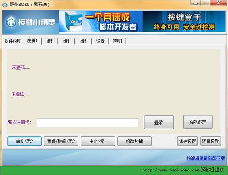The height and width of the screenshot is (175, 228).
Task: Switch to the 1野 tab
Action: pyautogui.click(x=49, y=41)
